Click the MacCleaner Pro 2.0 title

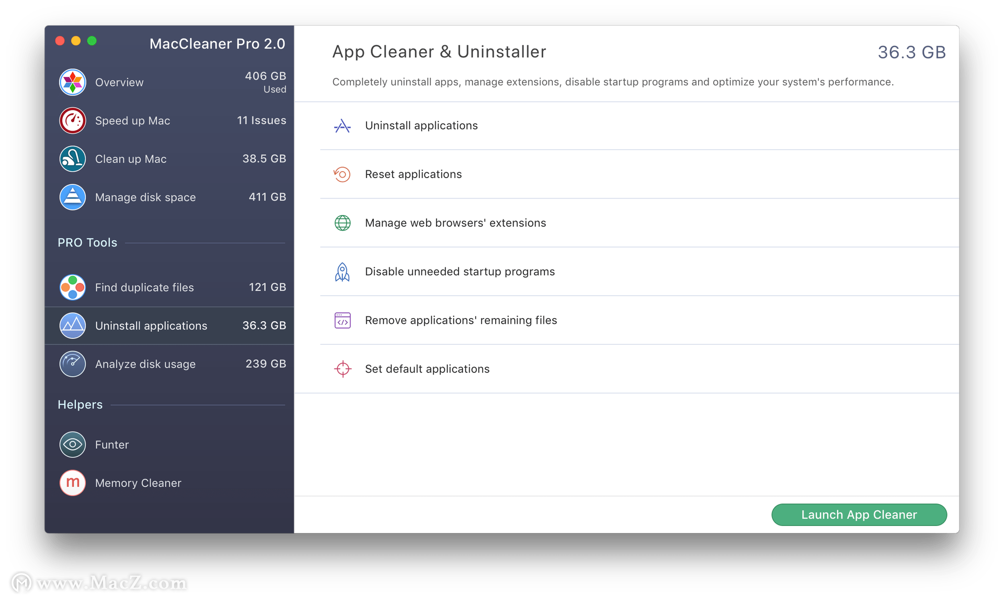click(218, 44)
